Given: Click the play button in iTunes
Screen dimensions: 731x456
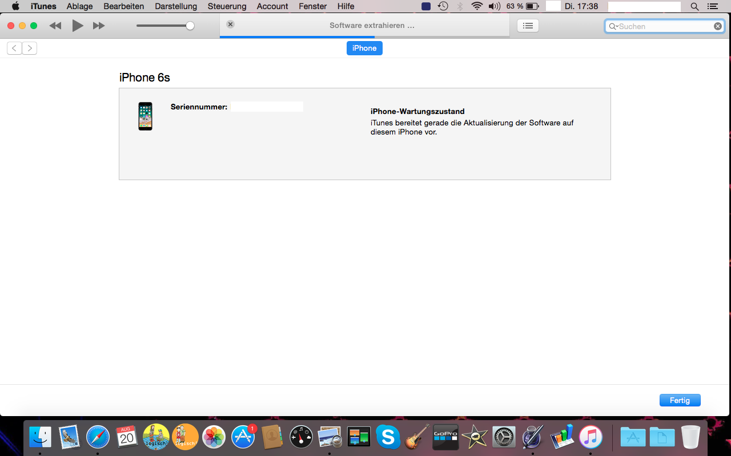Looking at the screenshot, I should (x=78, y=26).
